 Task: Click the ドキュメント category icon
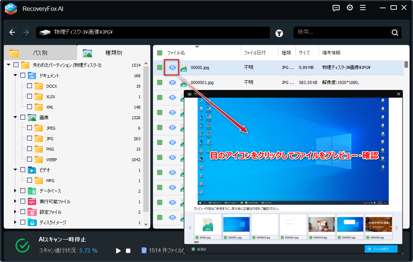pyautogui.click(x=32, y=76)
